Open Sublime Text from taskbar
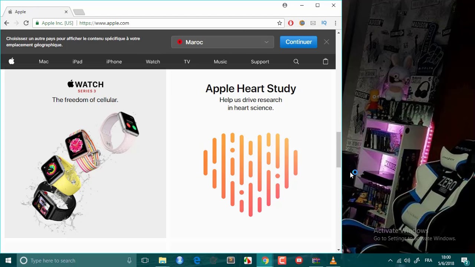The height and width of the screenshot is (267, 475). [x=231, y=260]
